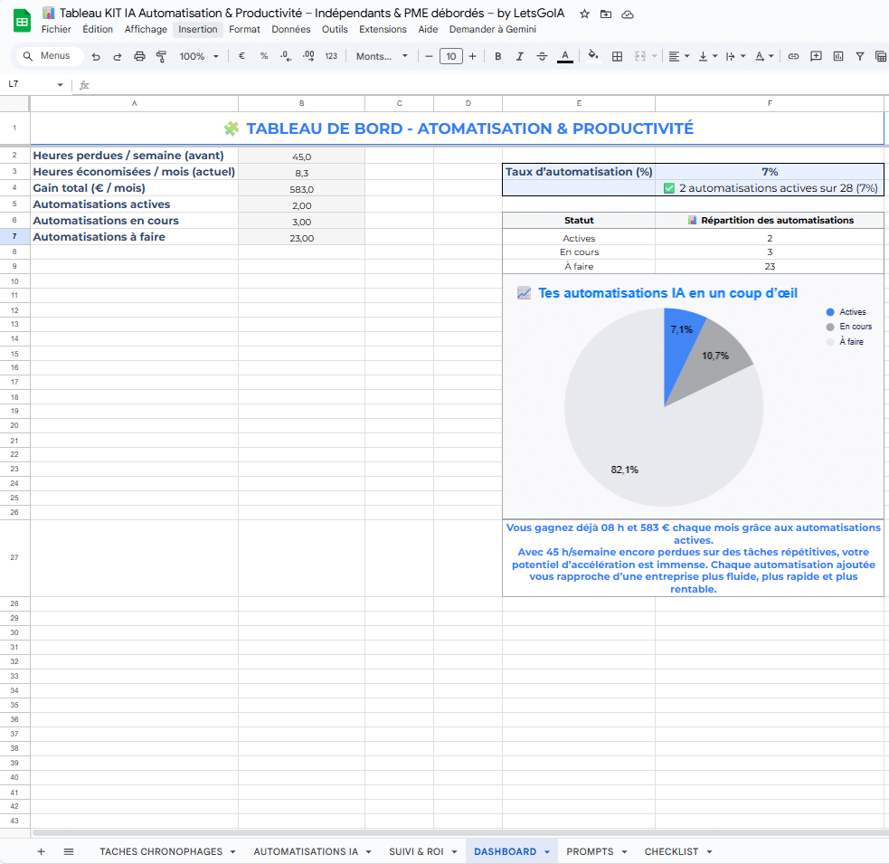Image resolution: width=889 pixels, height=864 pixels.
Task: Toggle bold formatting
Action: (497, 56)
